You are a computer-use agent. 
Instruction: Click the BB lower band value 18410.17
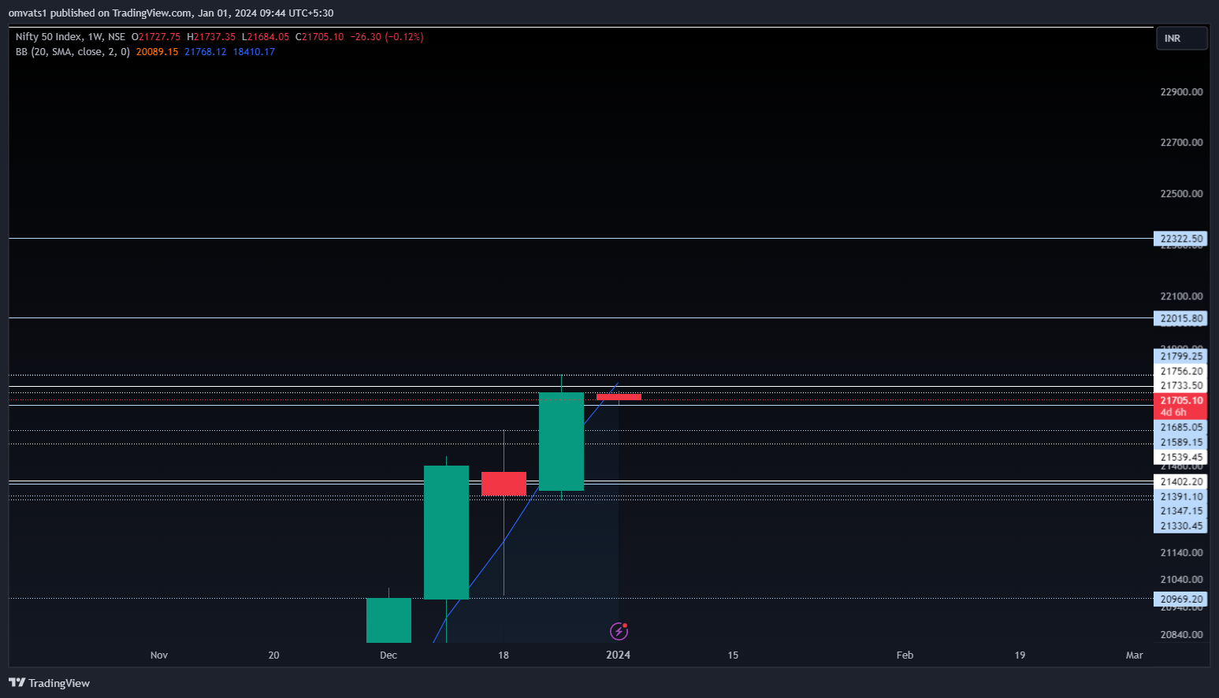pyautogui.click(x=254, y=52)
